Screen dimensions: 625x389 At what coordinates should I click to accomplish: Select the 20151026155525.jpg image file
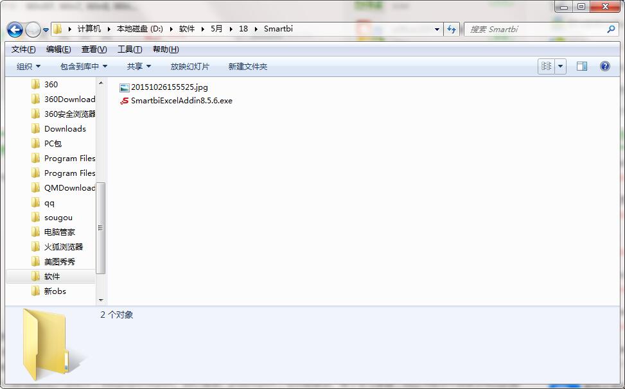point(169,87)
